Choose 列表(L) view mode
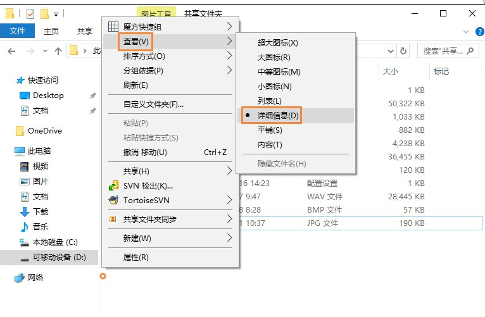Image resolution: width=485 pixels, height=317 pixels. (269, 101)
